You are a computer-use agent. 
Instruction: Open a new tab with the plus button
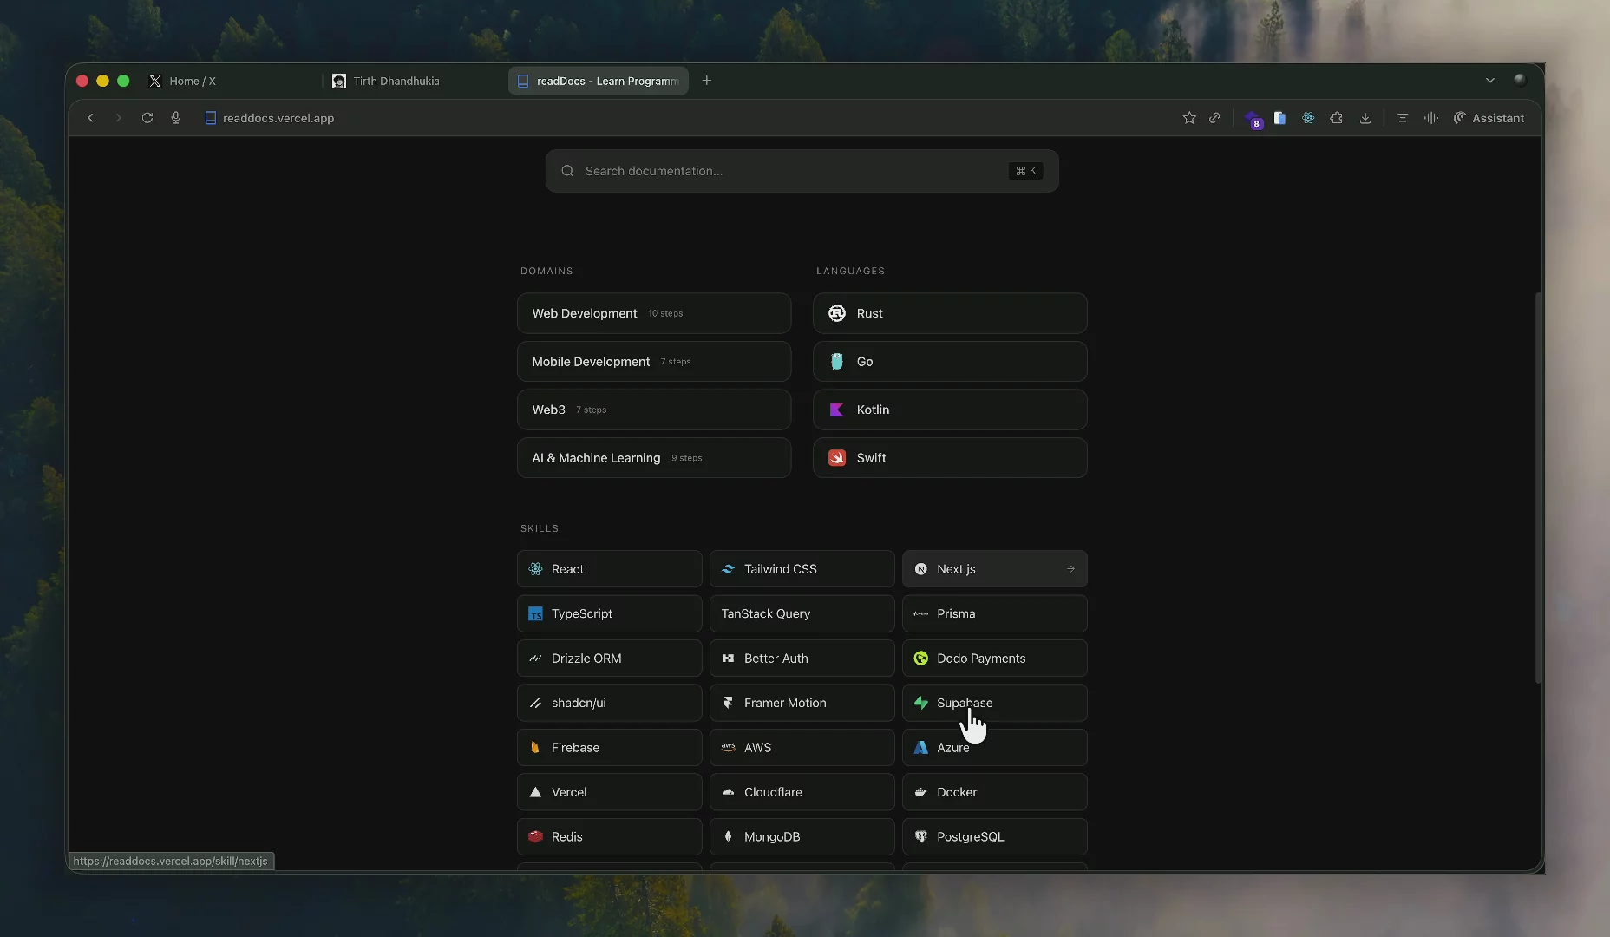pyautogui.click(x=707, y=81)
